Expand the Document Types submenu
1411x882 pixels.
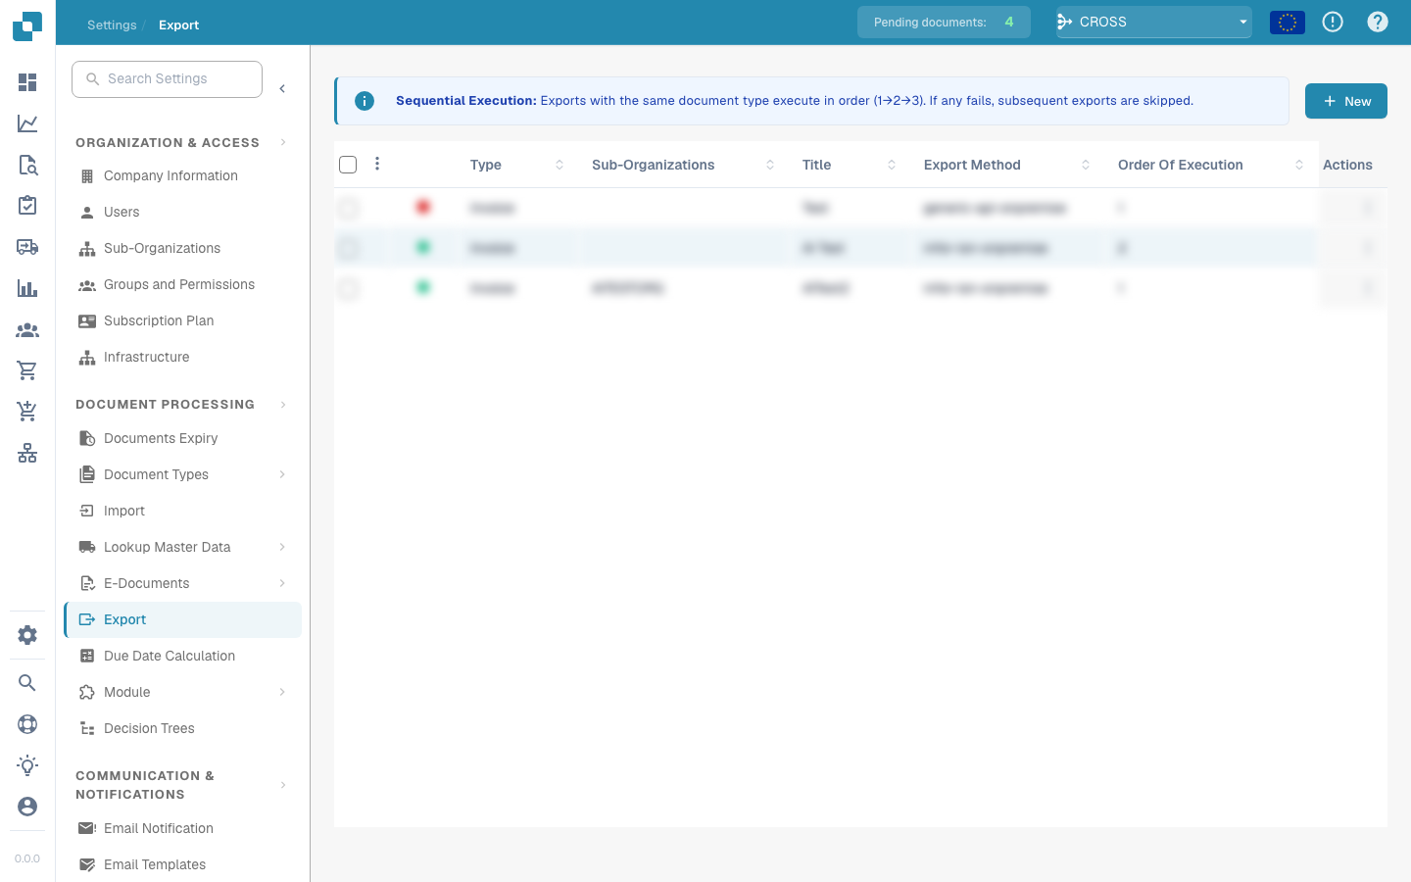[282, 474]
